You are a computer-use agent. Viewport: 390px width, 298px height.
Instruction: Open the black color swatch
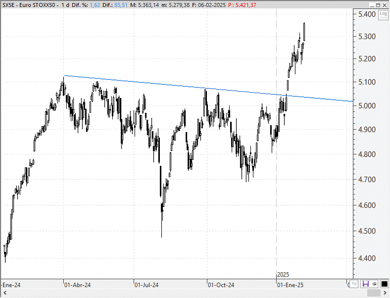click(x=384, y=284)
